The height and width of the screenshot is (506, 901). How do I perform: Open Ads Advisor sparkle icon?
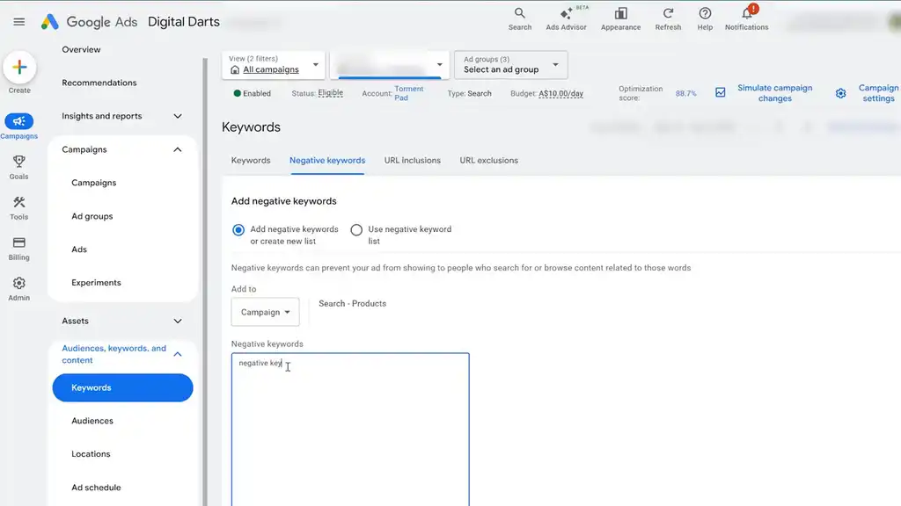566,13
